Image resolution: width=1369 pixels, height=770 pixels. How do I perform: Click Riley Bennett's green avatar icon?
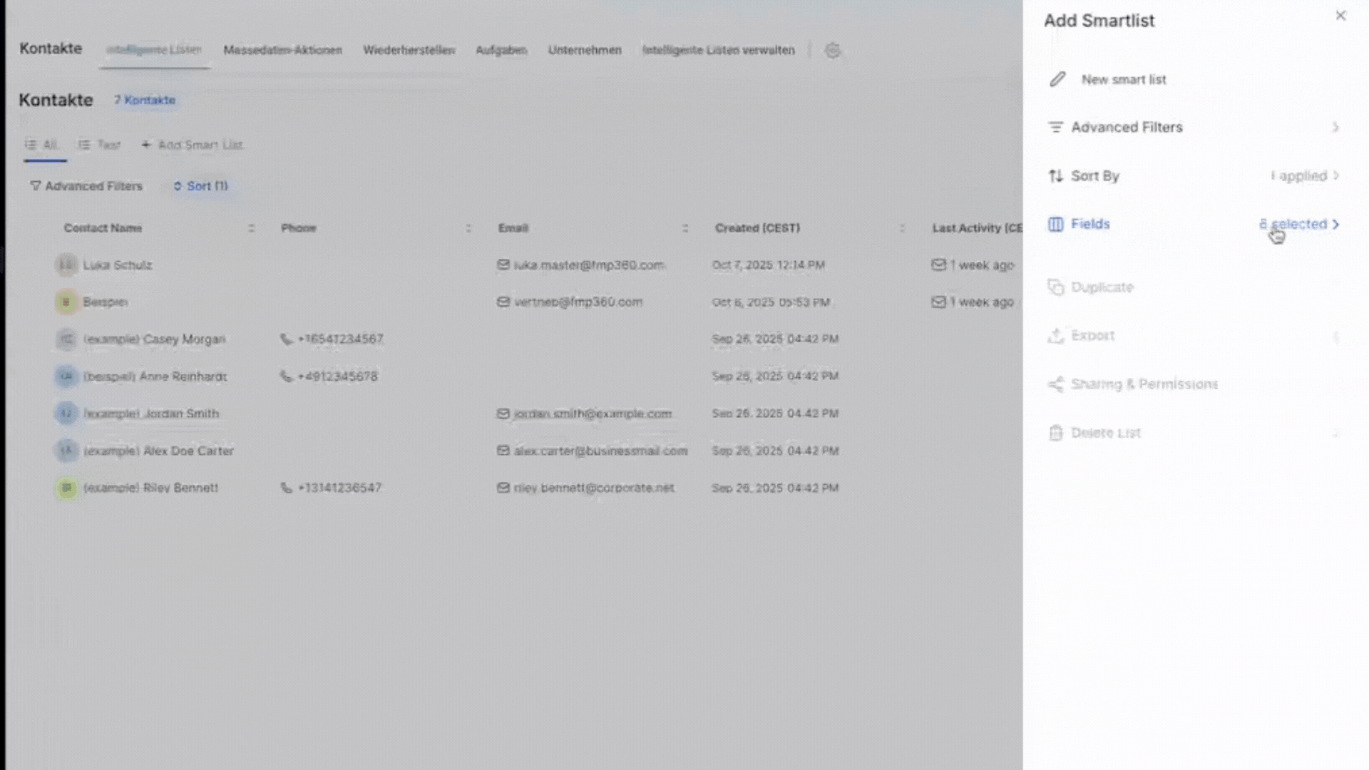pos(66,488)
